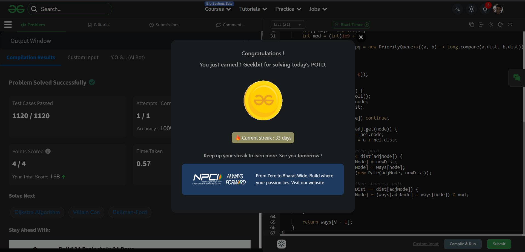525x252 pixels.
Task: Toggle fullscreen editor mode
Action: click(x=510, y=24)
